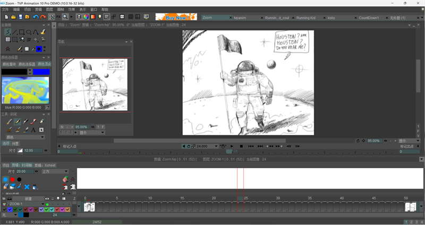Image resolution: width=425 pixels, height=225 pixels.
Task: Click 标记入点 mark-in button
Action: (70, 146)
